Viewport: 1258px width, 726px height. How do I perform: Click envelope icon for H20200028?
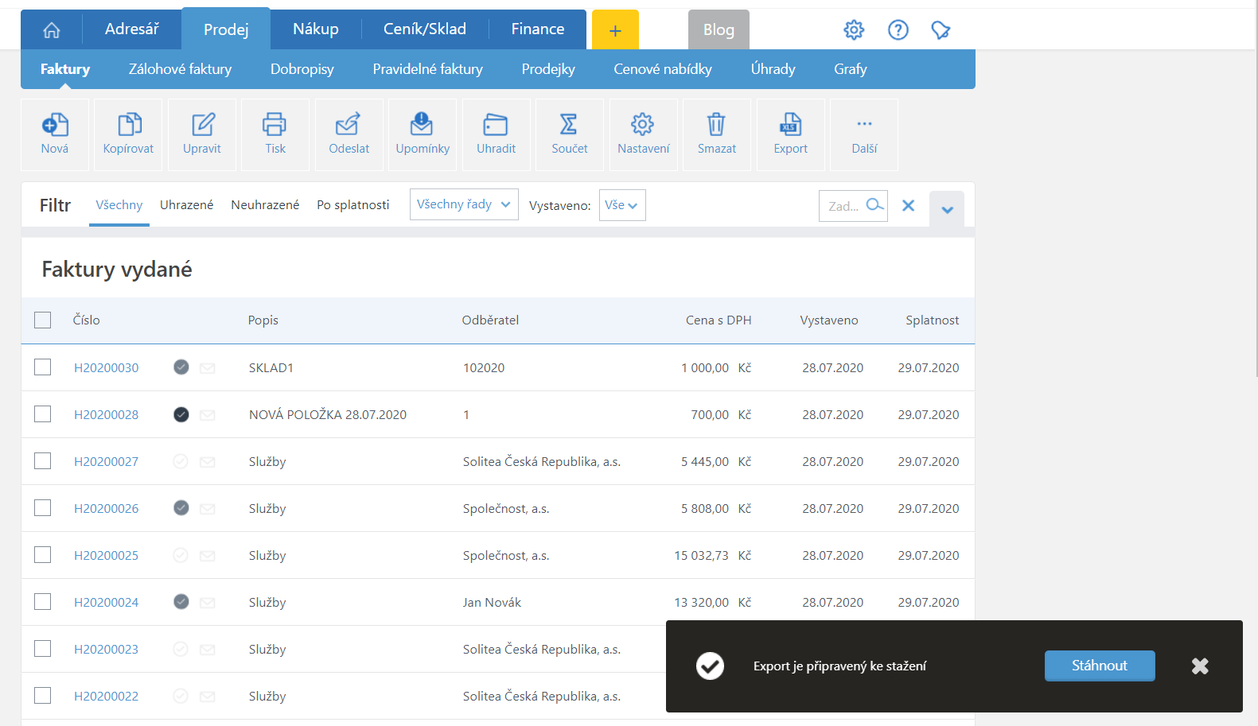tap(208, 415)
